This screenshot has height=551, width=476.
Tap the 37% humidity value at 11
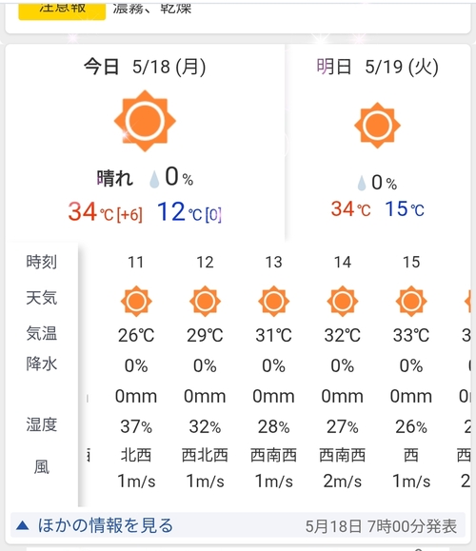(136, 426)
